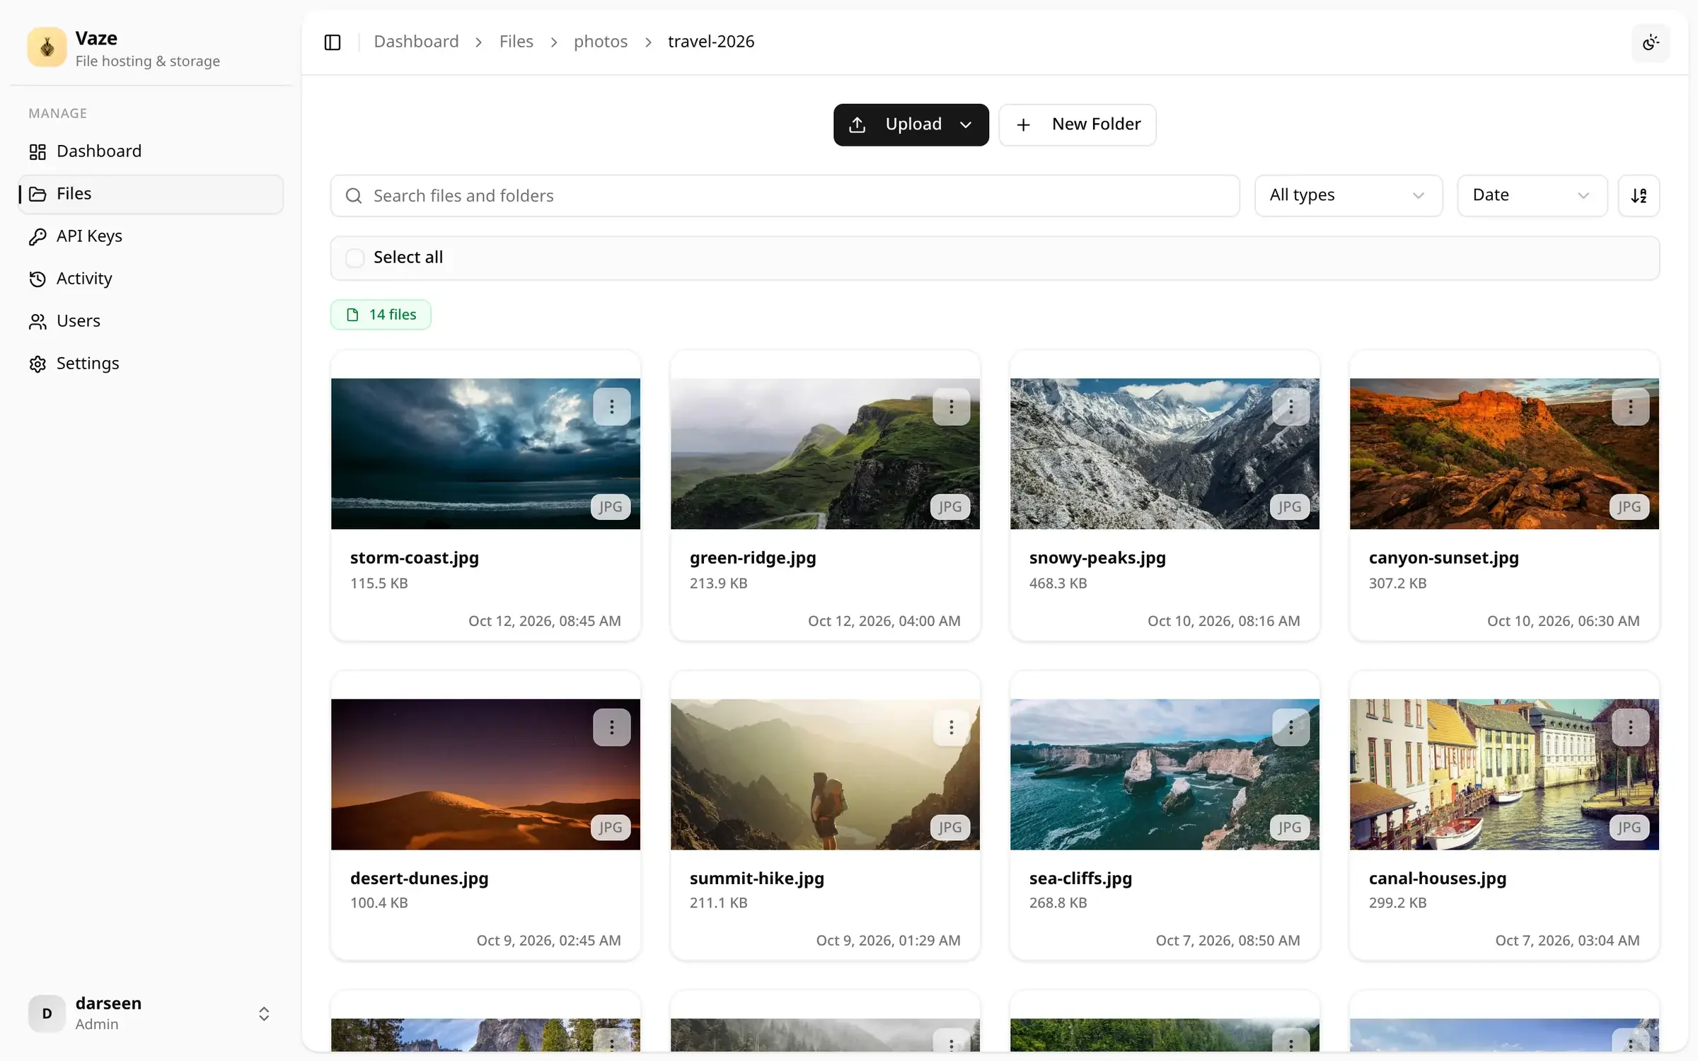The width and height of the screenshot is (1698, 1061).
Task: Open the Activity sidebar item
Action: click(151, 279)
